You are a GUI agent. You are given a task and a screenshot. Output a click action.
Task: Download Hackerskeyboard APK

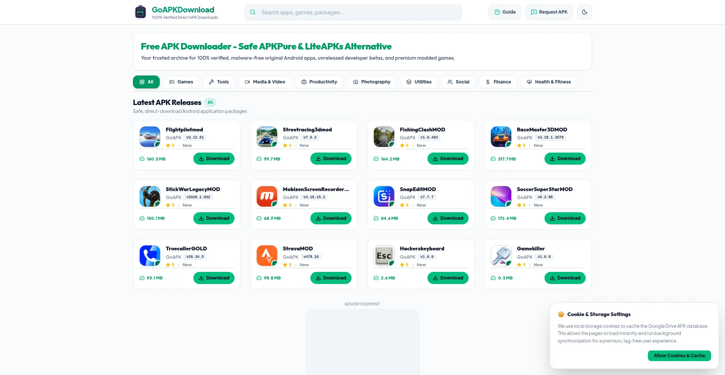448,278
